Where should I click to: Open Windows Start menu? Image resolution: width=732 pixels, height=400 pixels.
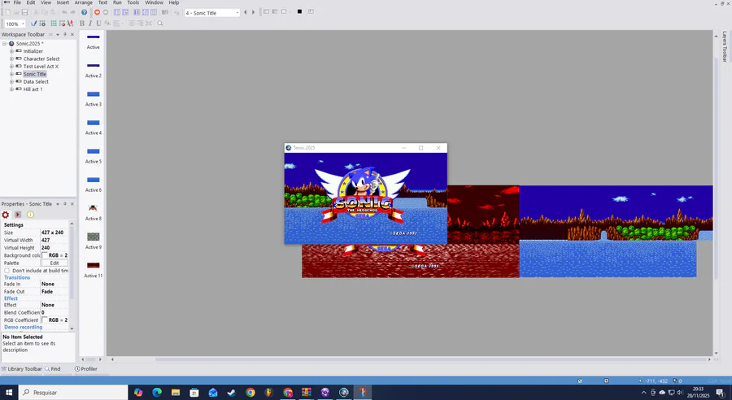[x=9, y=393]
